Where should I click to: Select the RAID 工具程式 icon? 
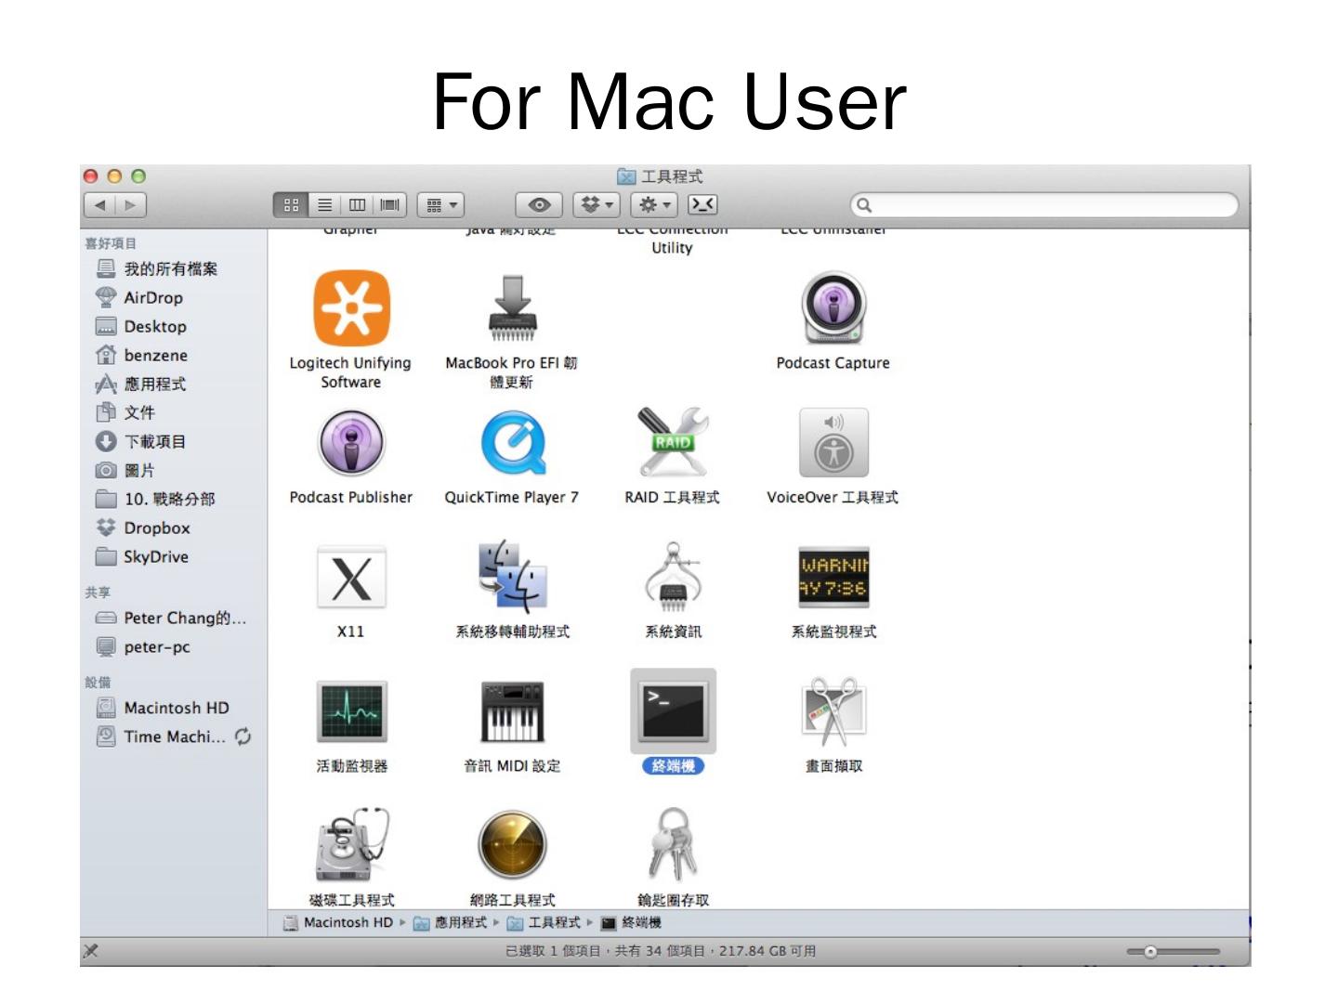pos(673,443)
